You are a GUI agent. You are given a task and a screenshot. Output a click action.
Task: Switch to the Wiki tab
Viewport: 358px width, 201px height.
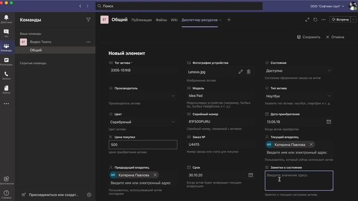[174, 20]
